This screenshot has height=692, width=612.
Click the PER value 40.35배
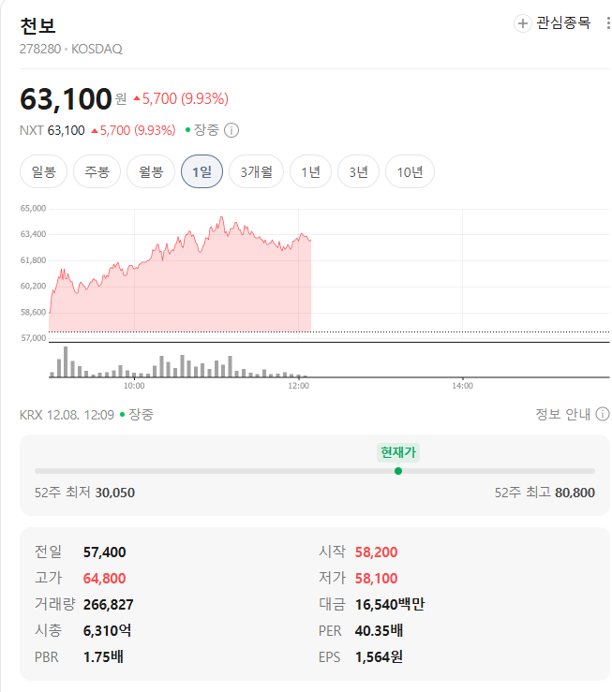point(379,630)
